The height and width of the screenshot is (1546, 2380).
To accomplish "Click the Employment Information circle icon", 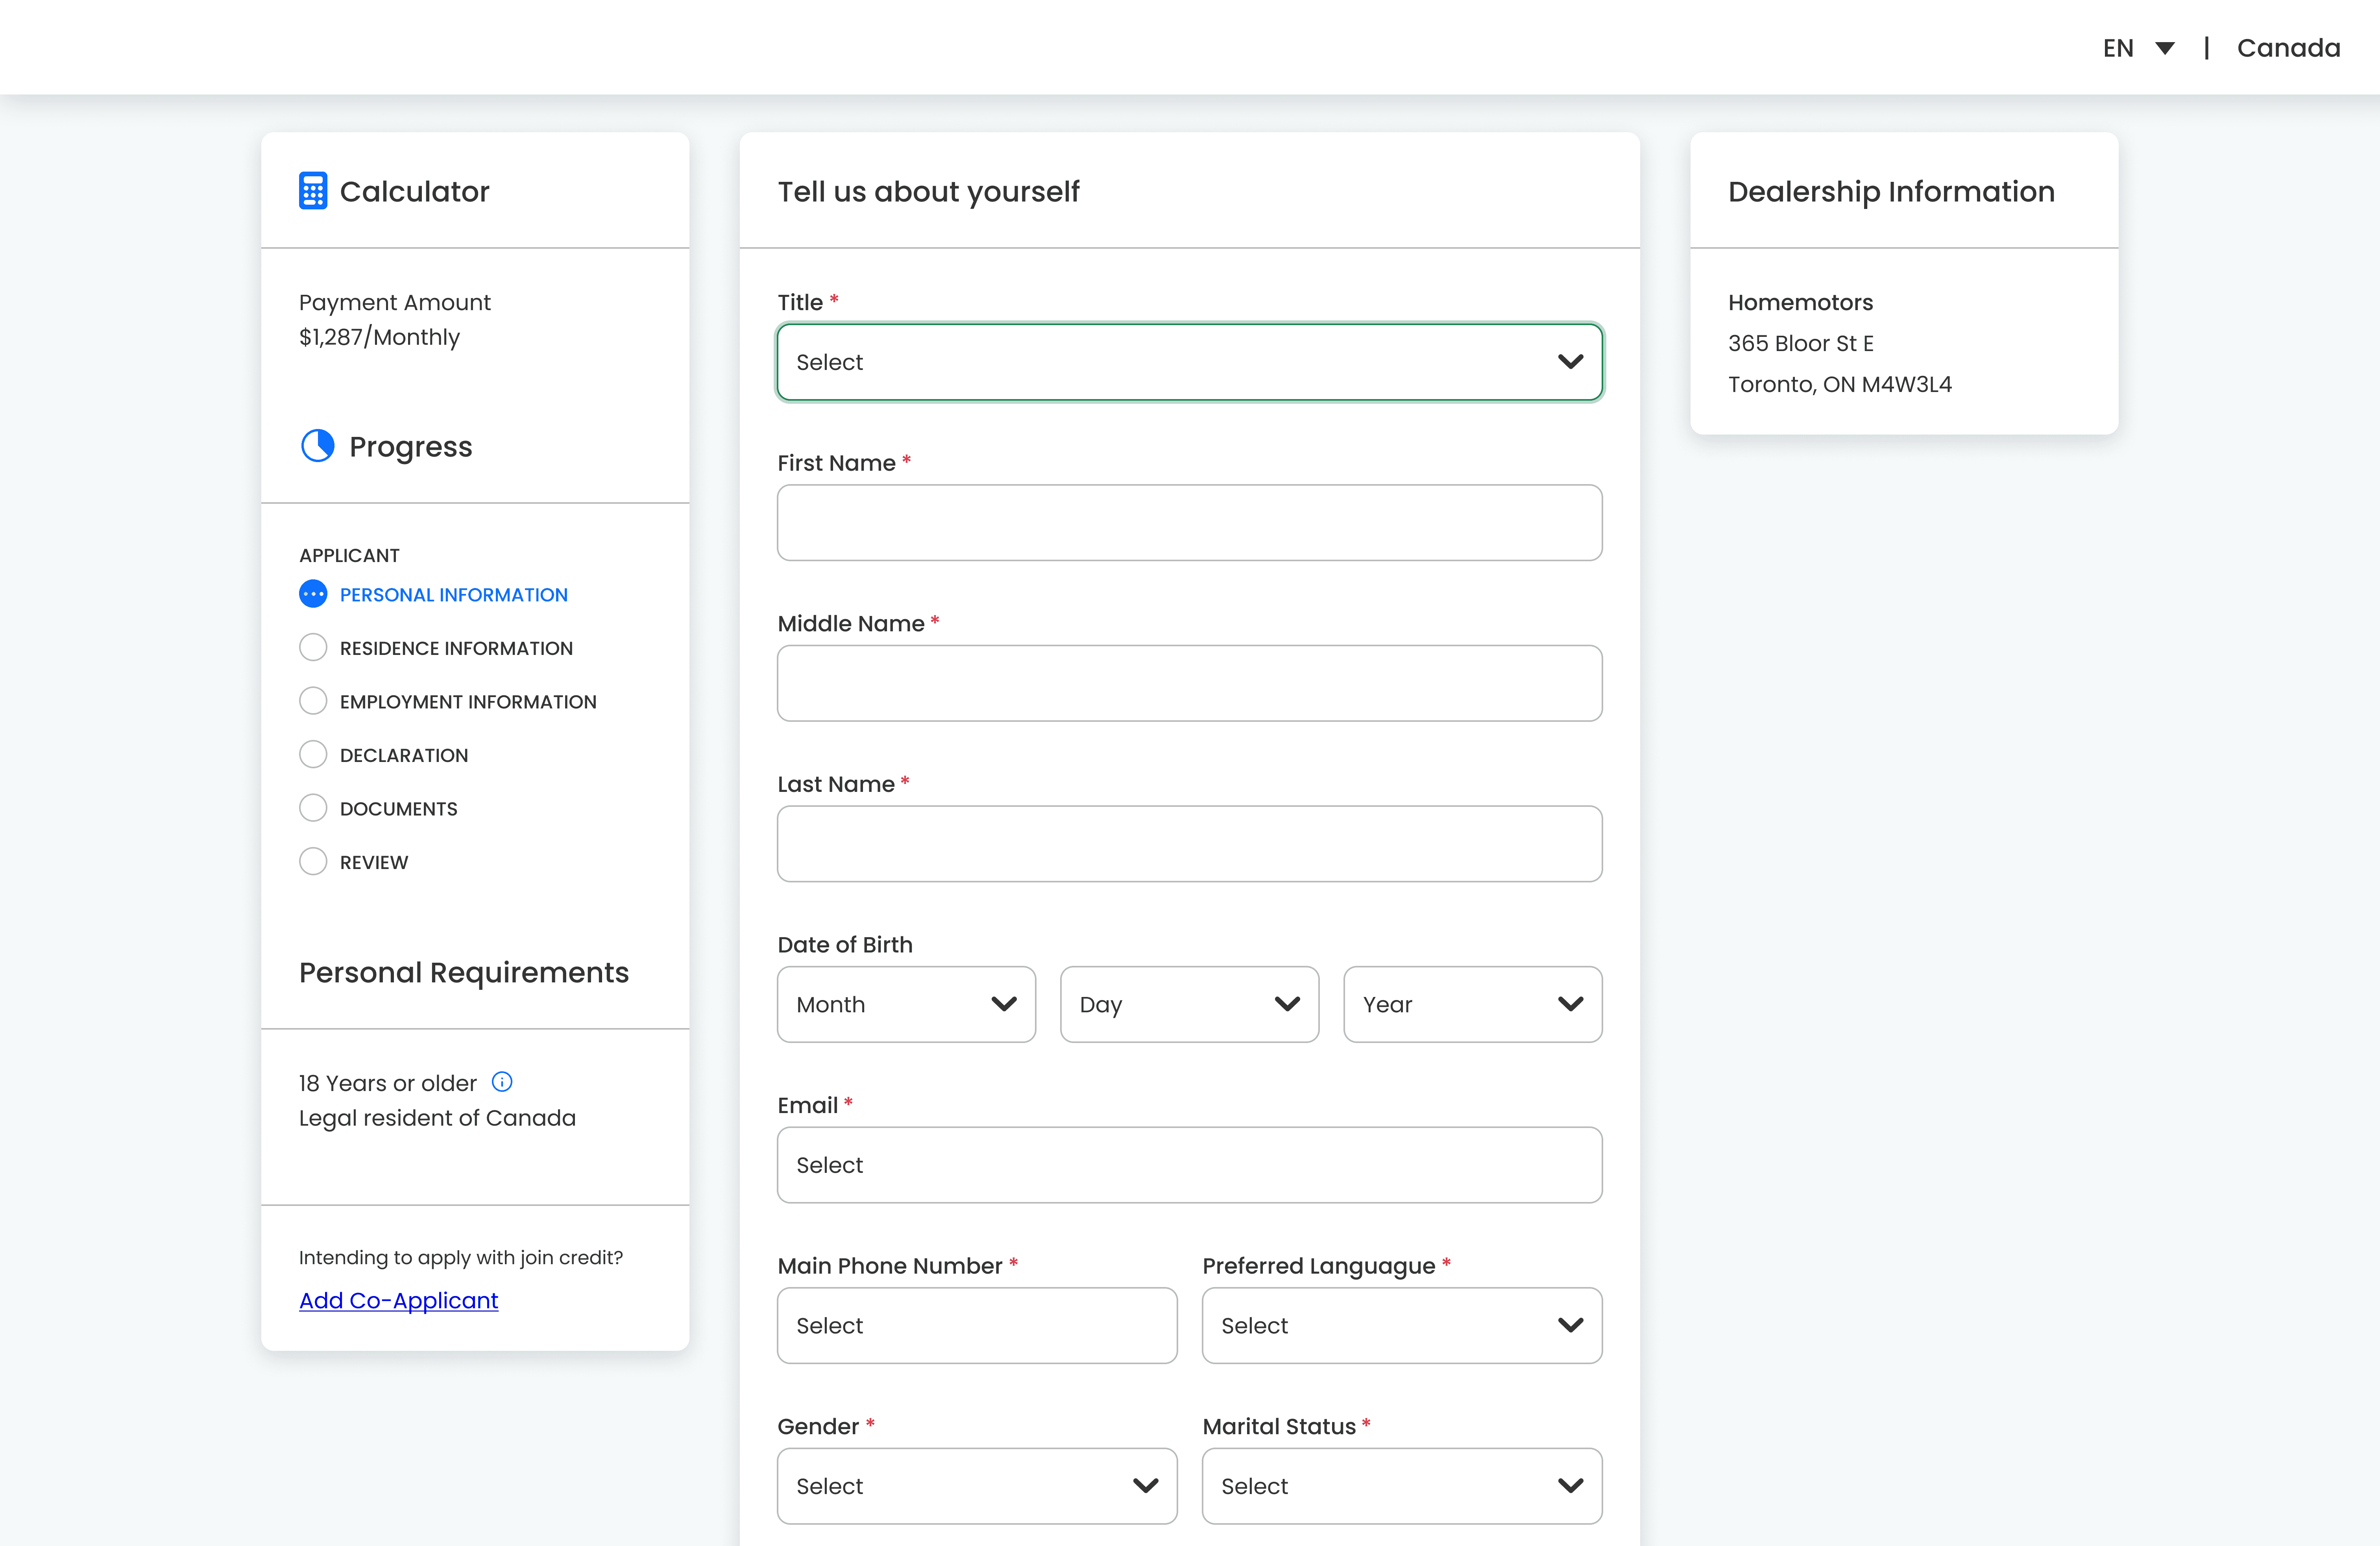I will point(312,701).
